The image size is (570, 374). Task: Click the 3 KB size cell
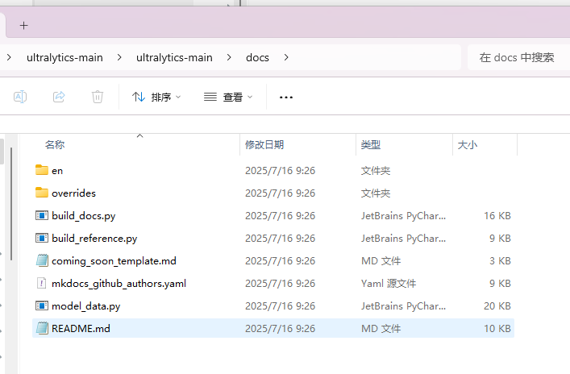pos(500,261)
